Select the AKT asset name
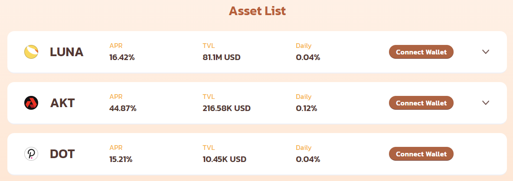This screenshot has width=513, height=181. [x=62, y=103]
